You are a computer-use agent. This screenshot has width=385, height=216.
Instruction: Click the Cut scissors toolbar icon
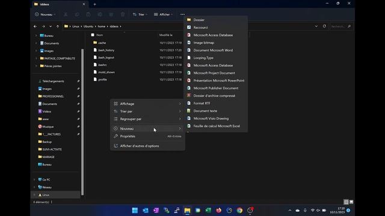(66, 14)
